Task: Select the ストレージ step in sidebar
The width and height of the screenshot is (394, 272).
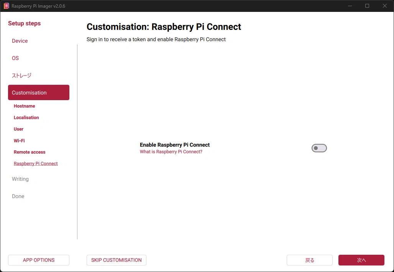Action: 21,75
